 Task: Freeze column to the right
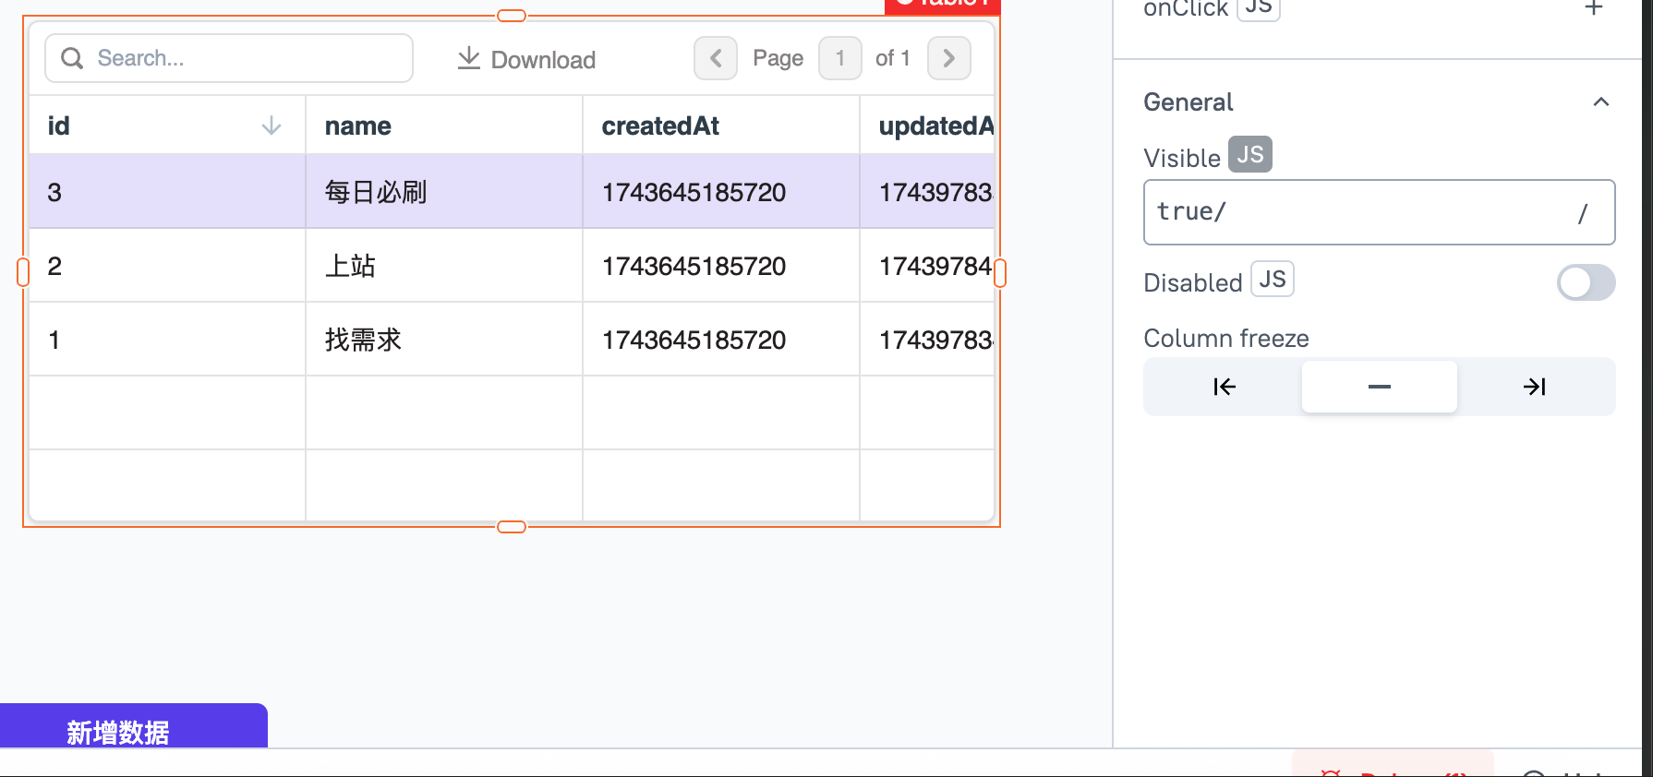1534,387
